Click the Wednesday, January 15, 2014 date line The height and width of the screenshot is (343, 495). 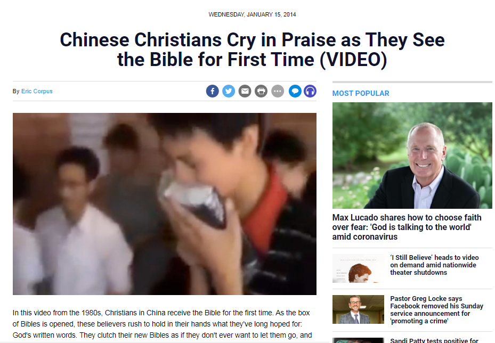tap(252, 14)
